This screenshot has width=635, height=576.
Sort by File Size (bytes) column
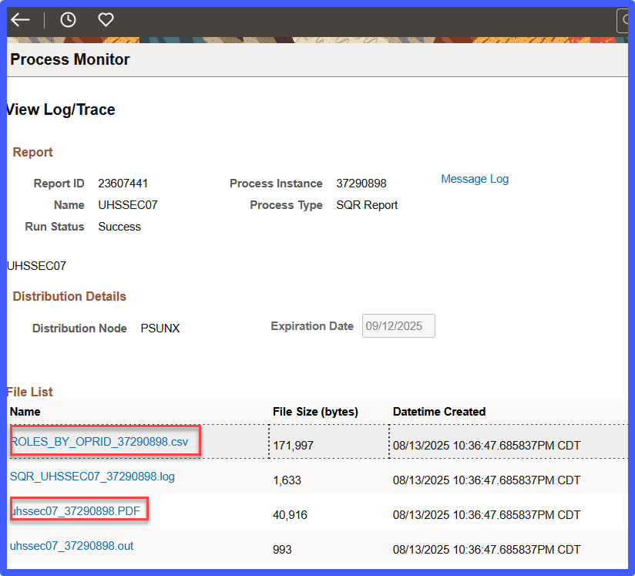point(317,412)
